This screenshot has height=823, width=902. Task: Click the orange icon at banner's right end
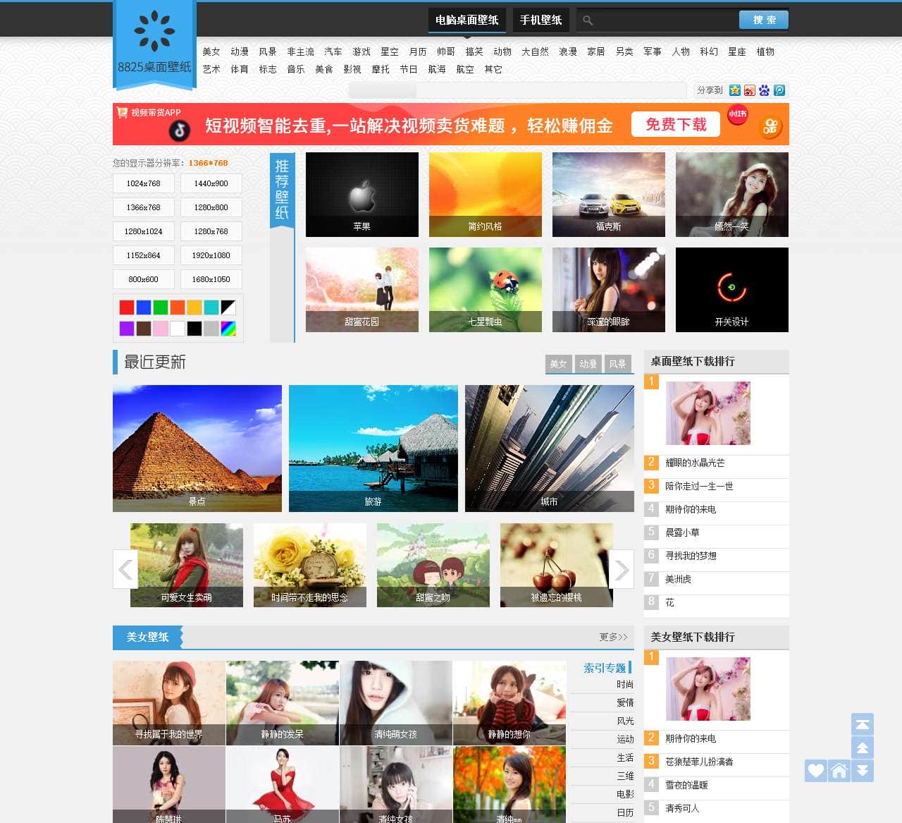click(770, 127)
